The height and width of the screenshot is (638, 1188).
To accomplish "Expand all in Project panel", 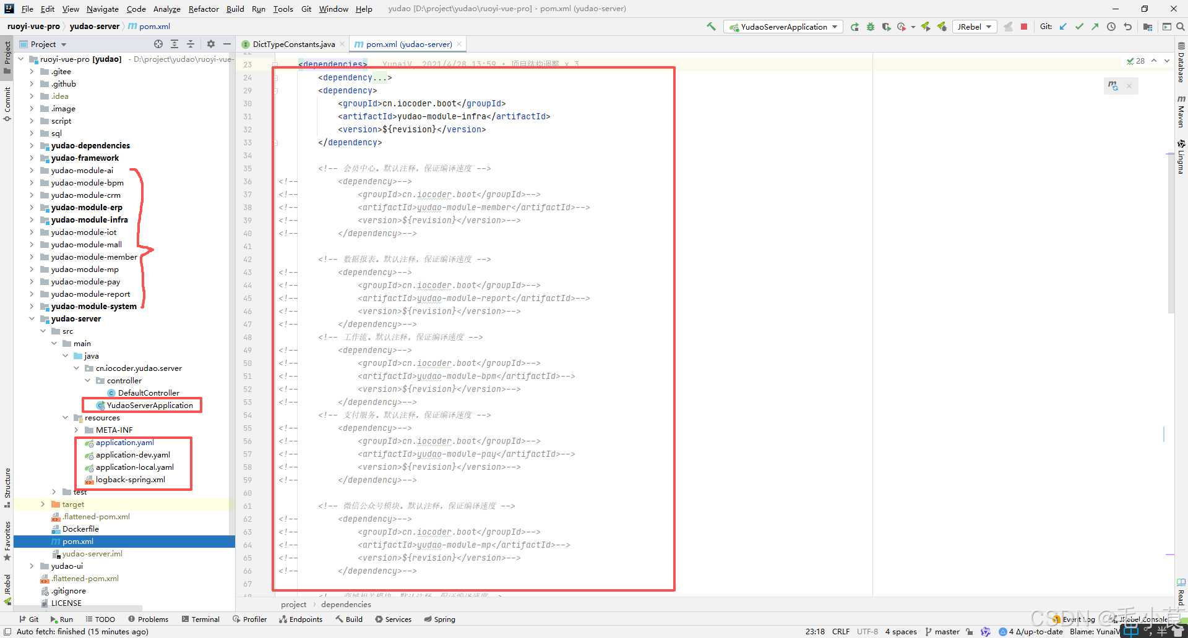I will (174, 44).
